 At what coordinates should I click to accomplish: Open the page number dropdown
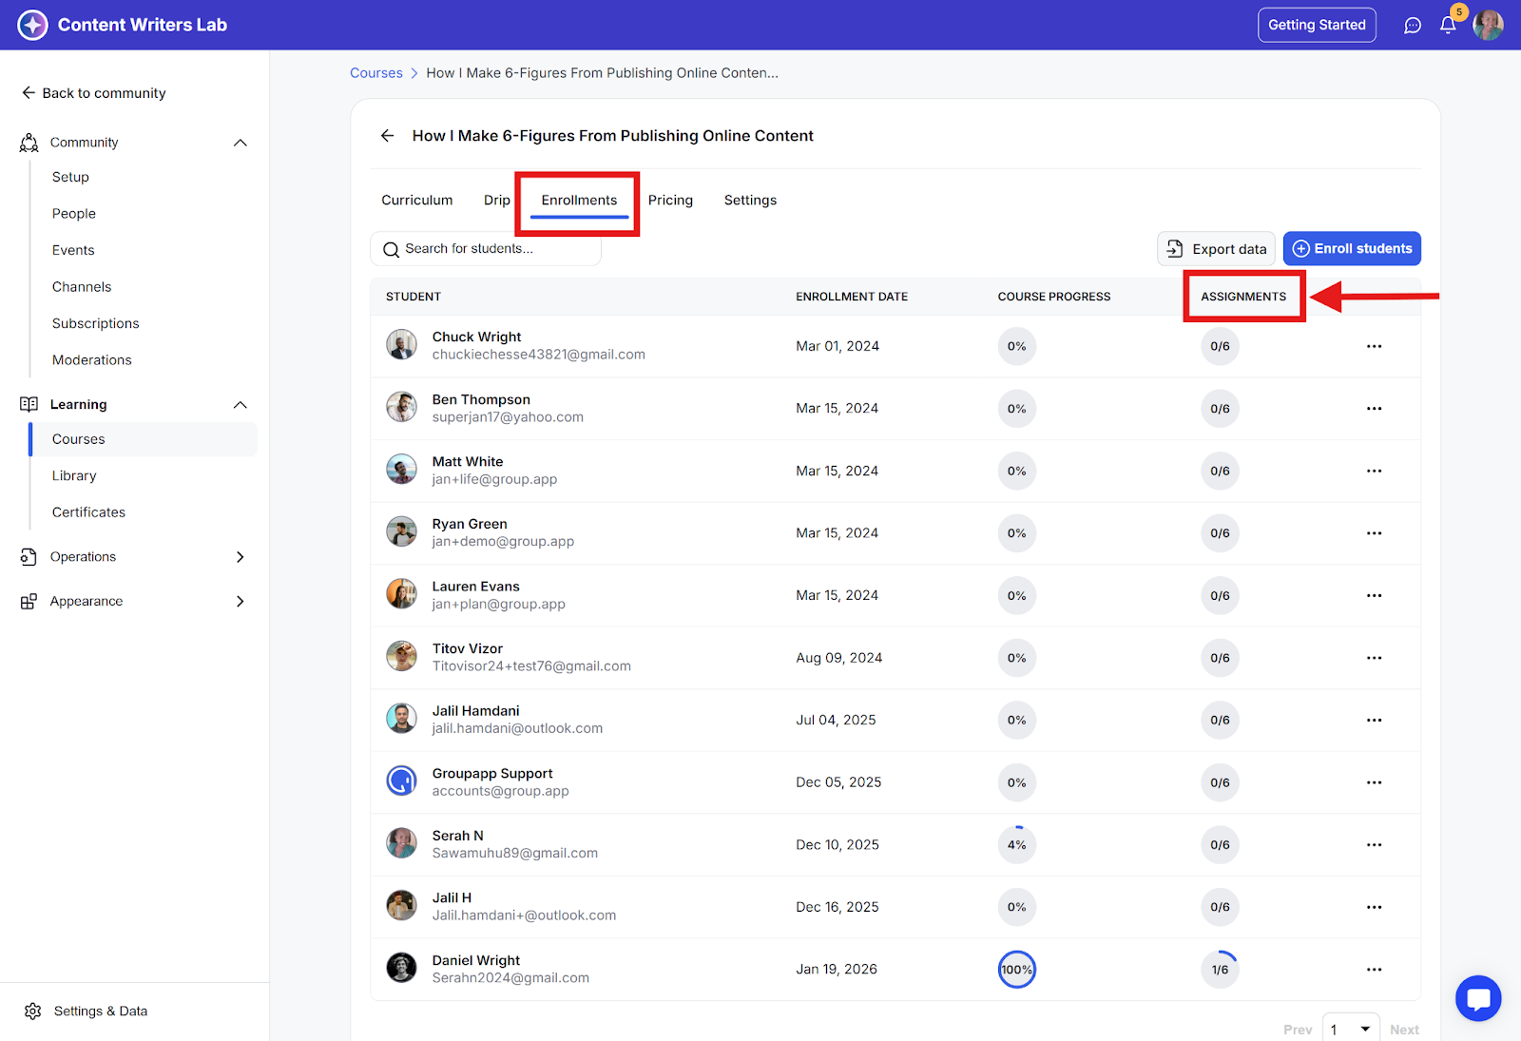(1351, 1030)
